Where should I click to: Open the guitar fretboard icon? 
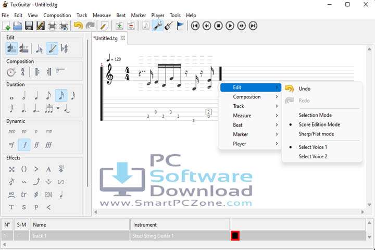pos(169,26)
